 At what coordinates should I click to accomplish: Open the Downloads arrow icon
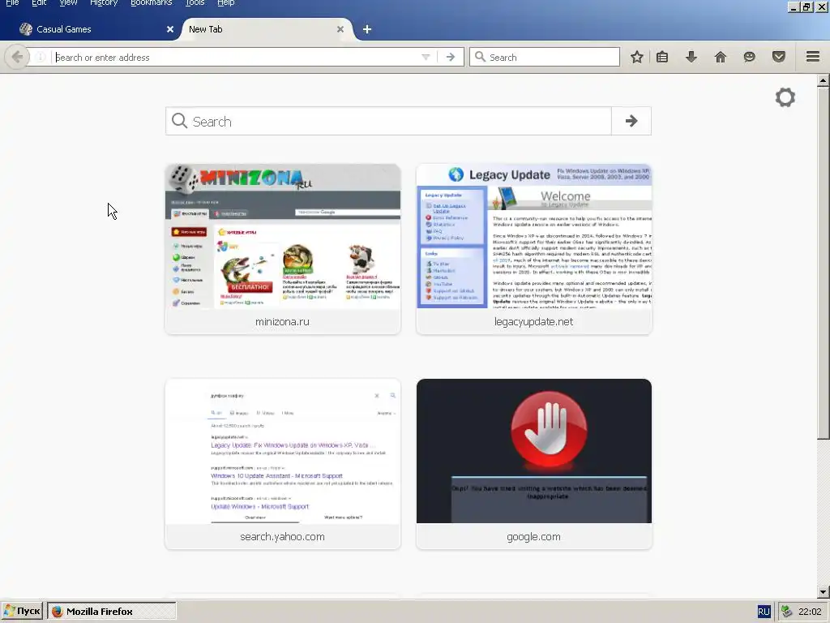[x=691, y=57]
